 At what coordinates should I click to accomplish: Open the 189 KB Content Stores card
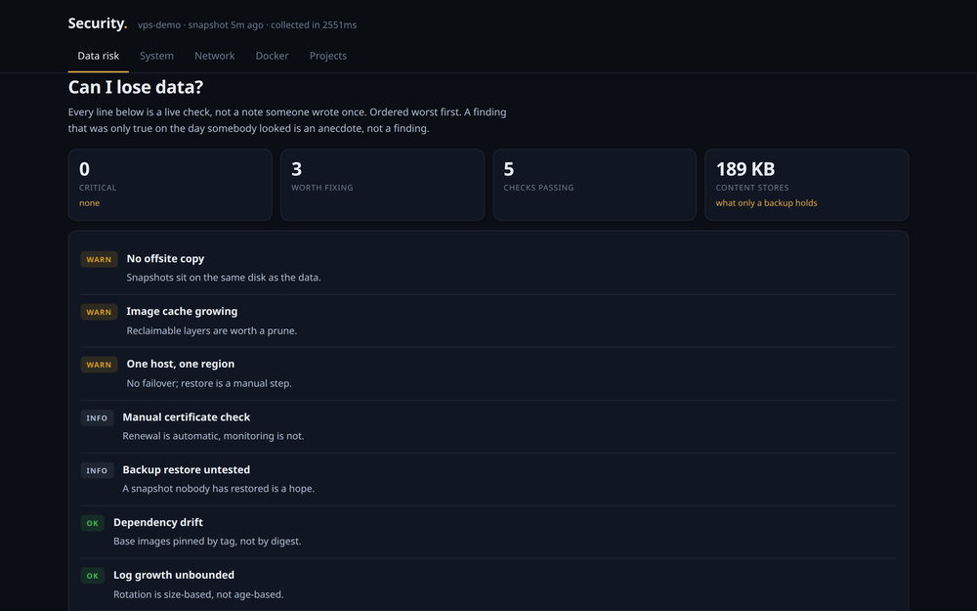807,185
